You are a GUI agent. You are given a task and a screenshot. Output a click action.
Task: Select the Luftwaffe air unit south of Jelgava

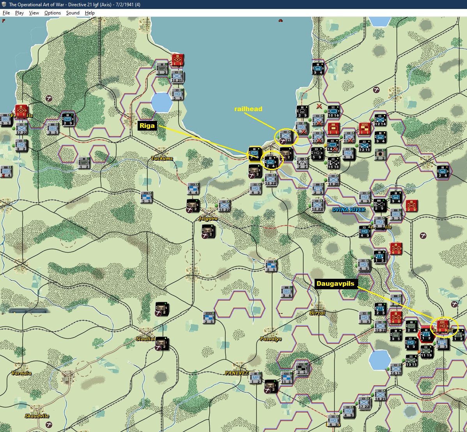(x=208, y=231)
